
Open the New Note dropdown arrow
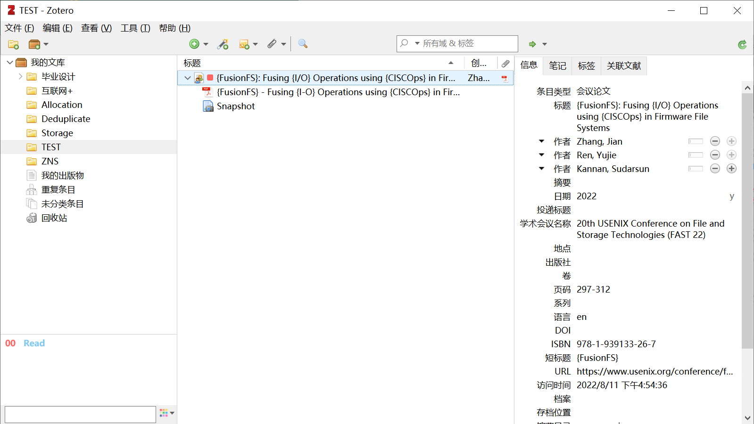point(255,44)
